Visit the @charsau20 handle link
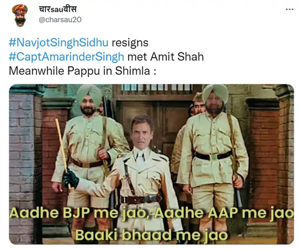The width and height of the screenshot is (298, 249). coord(60,19)
